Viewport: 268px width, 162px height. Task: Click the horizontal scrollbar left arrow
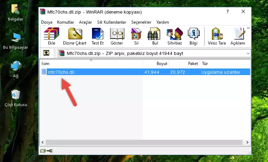43,142
